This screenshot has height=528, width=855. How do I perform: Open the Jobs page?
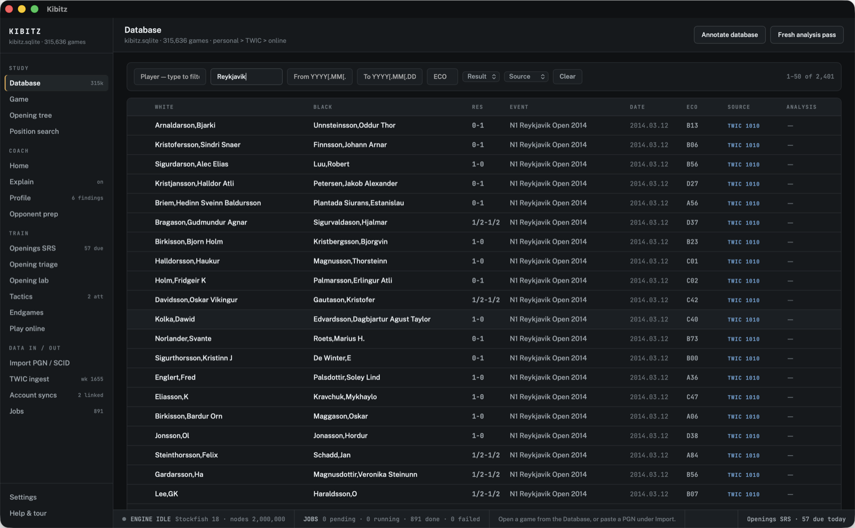pos(56,411)
